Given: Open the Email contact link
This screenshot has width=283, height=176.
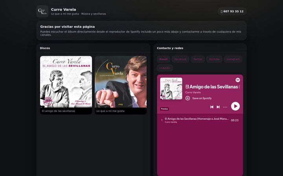Looking at the screenshot, I should [164, 59].
